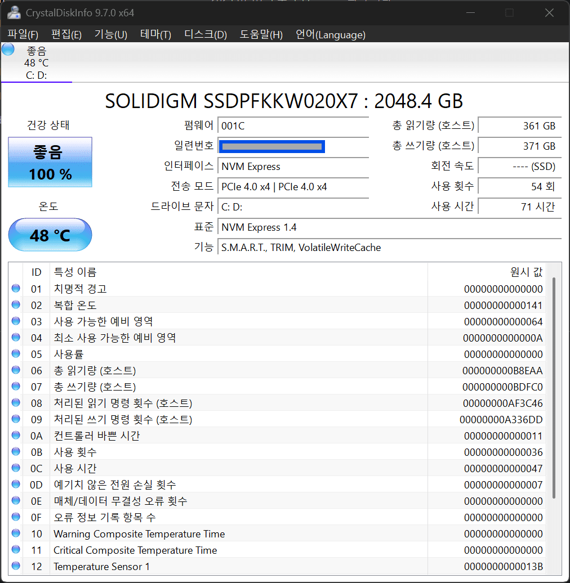Viewport: 570px width, 583px height.
Task: Click raw value 000000000013B of Temperature Sensor 1
Action: [503, 567]
